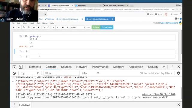Save the notebook with Save button

tap(96, 27)
